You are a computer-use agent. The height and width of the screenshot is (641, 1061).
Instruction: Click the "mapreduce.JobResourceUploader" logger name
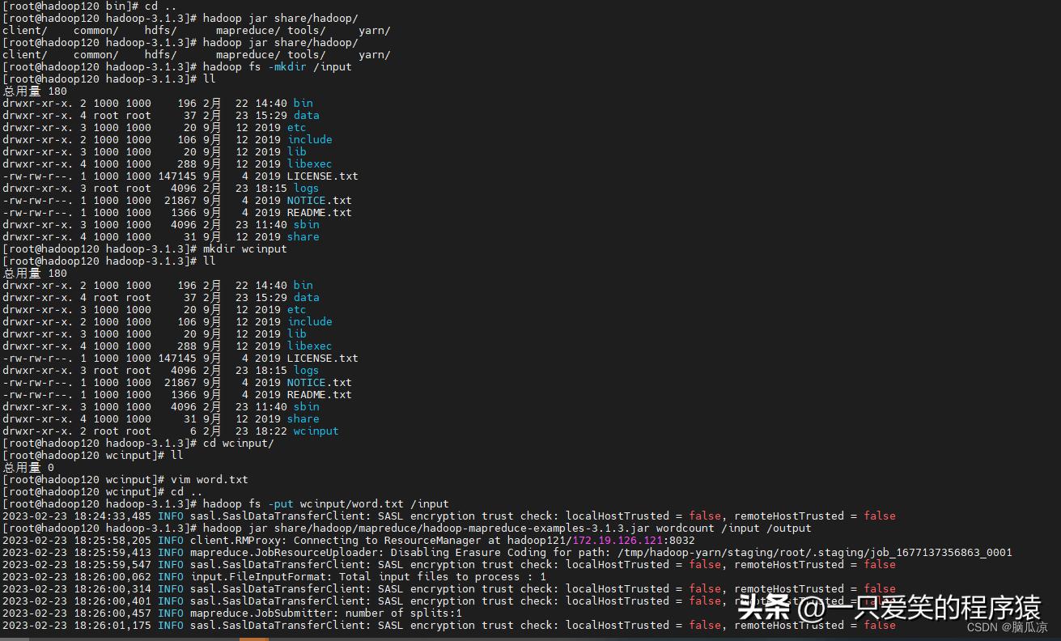284,552
